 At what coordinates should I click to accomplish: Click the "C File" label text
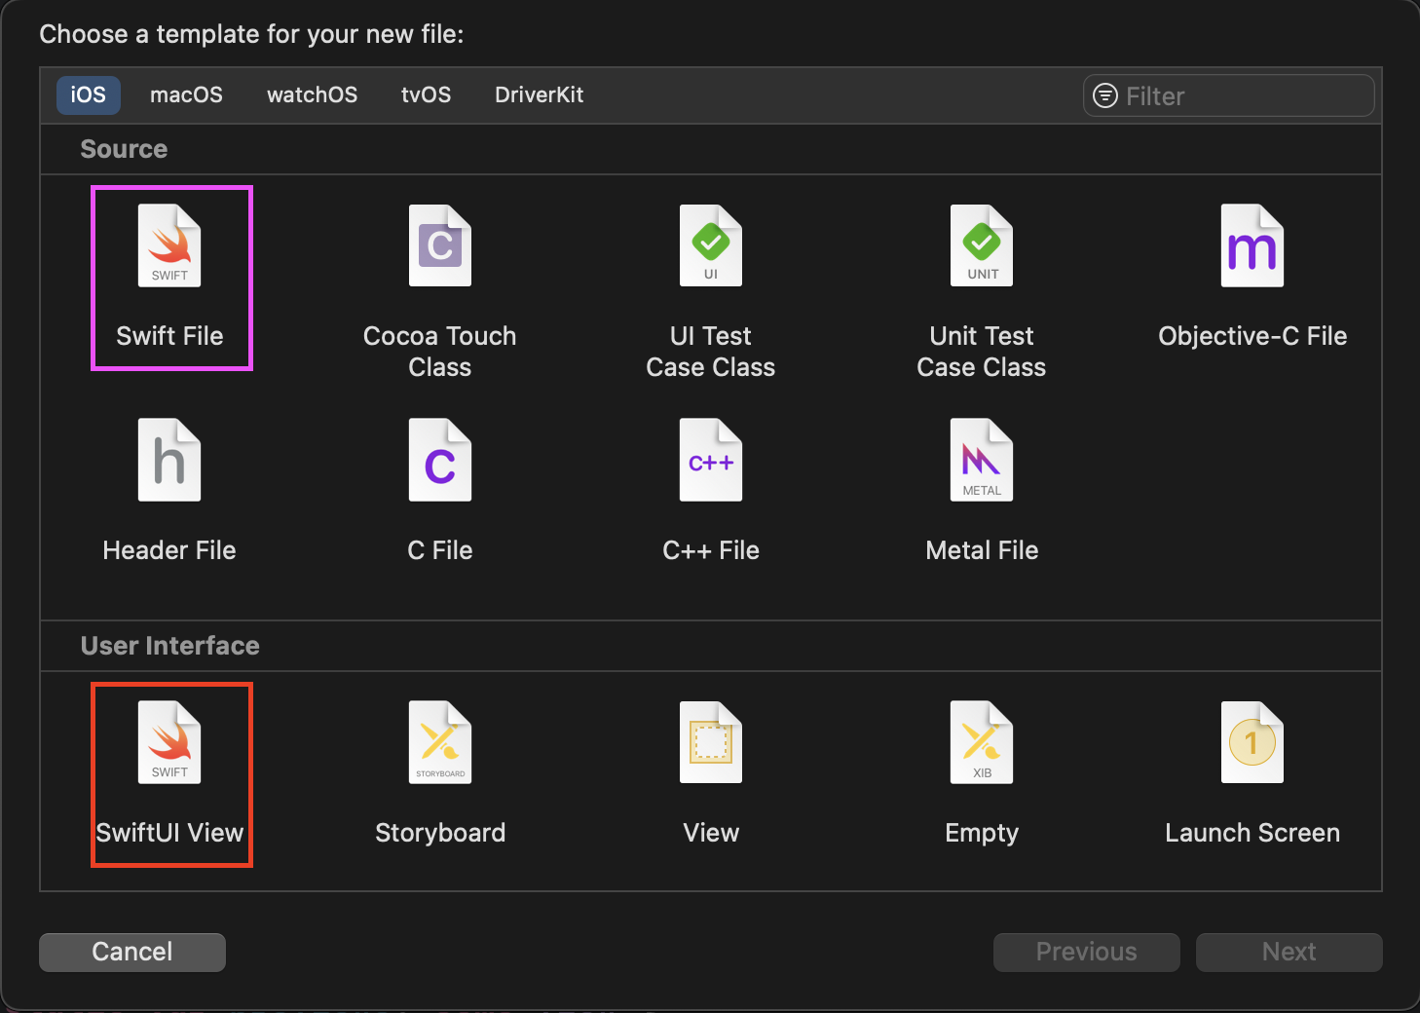pyautogui.click(x=440, y=550)
